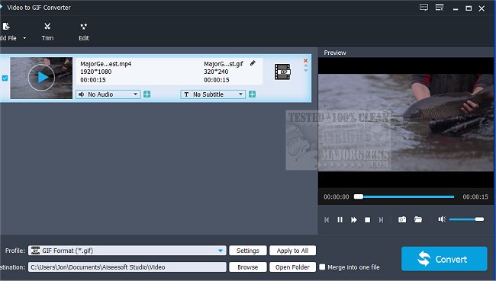This screenshot has width=496, height=281.
Task: Fast forward the preview
Action: [354, 220]
